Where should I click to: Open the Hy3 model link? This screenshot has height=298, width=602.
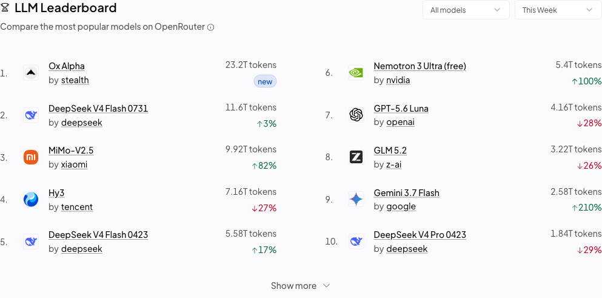(56, 193)
